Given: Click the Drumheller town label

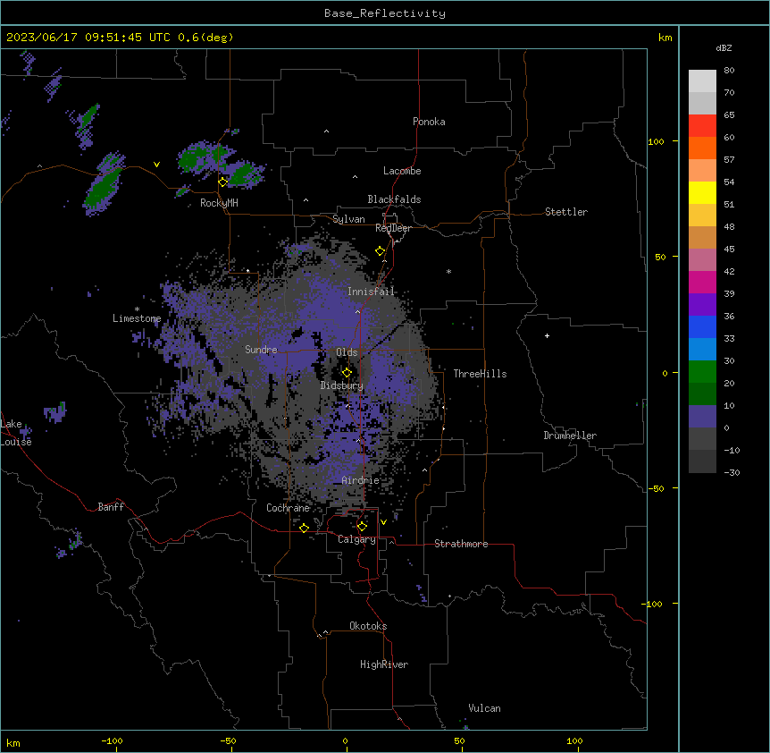Looking at the screenshot, I should (x=570, y=436).
